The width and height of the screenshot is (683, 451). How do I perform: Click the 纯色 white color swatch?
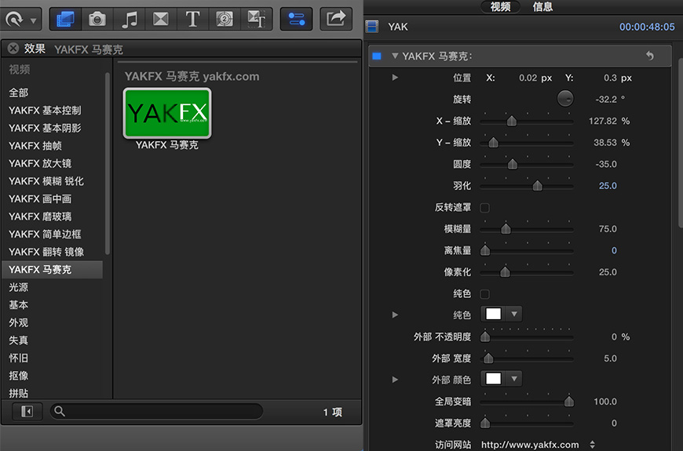point(493,314)
